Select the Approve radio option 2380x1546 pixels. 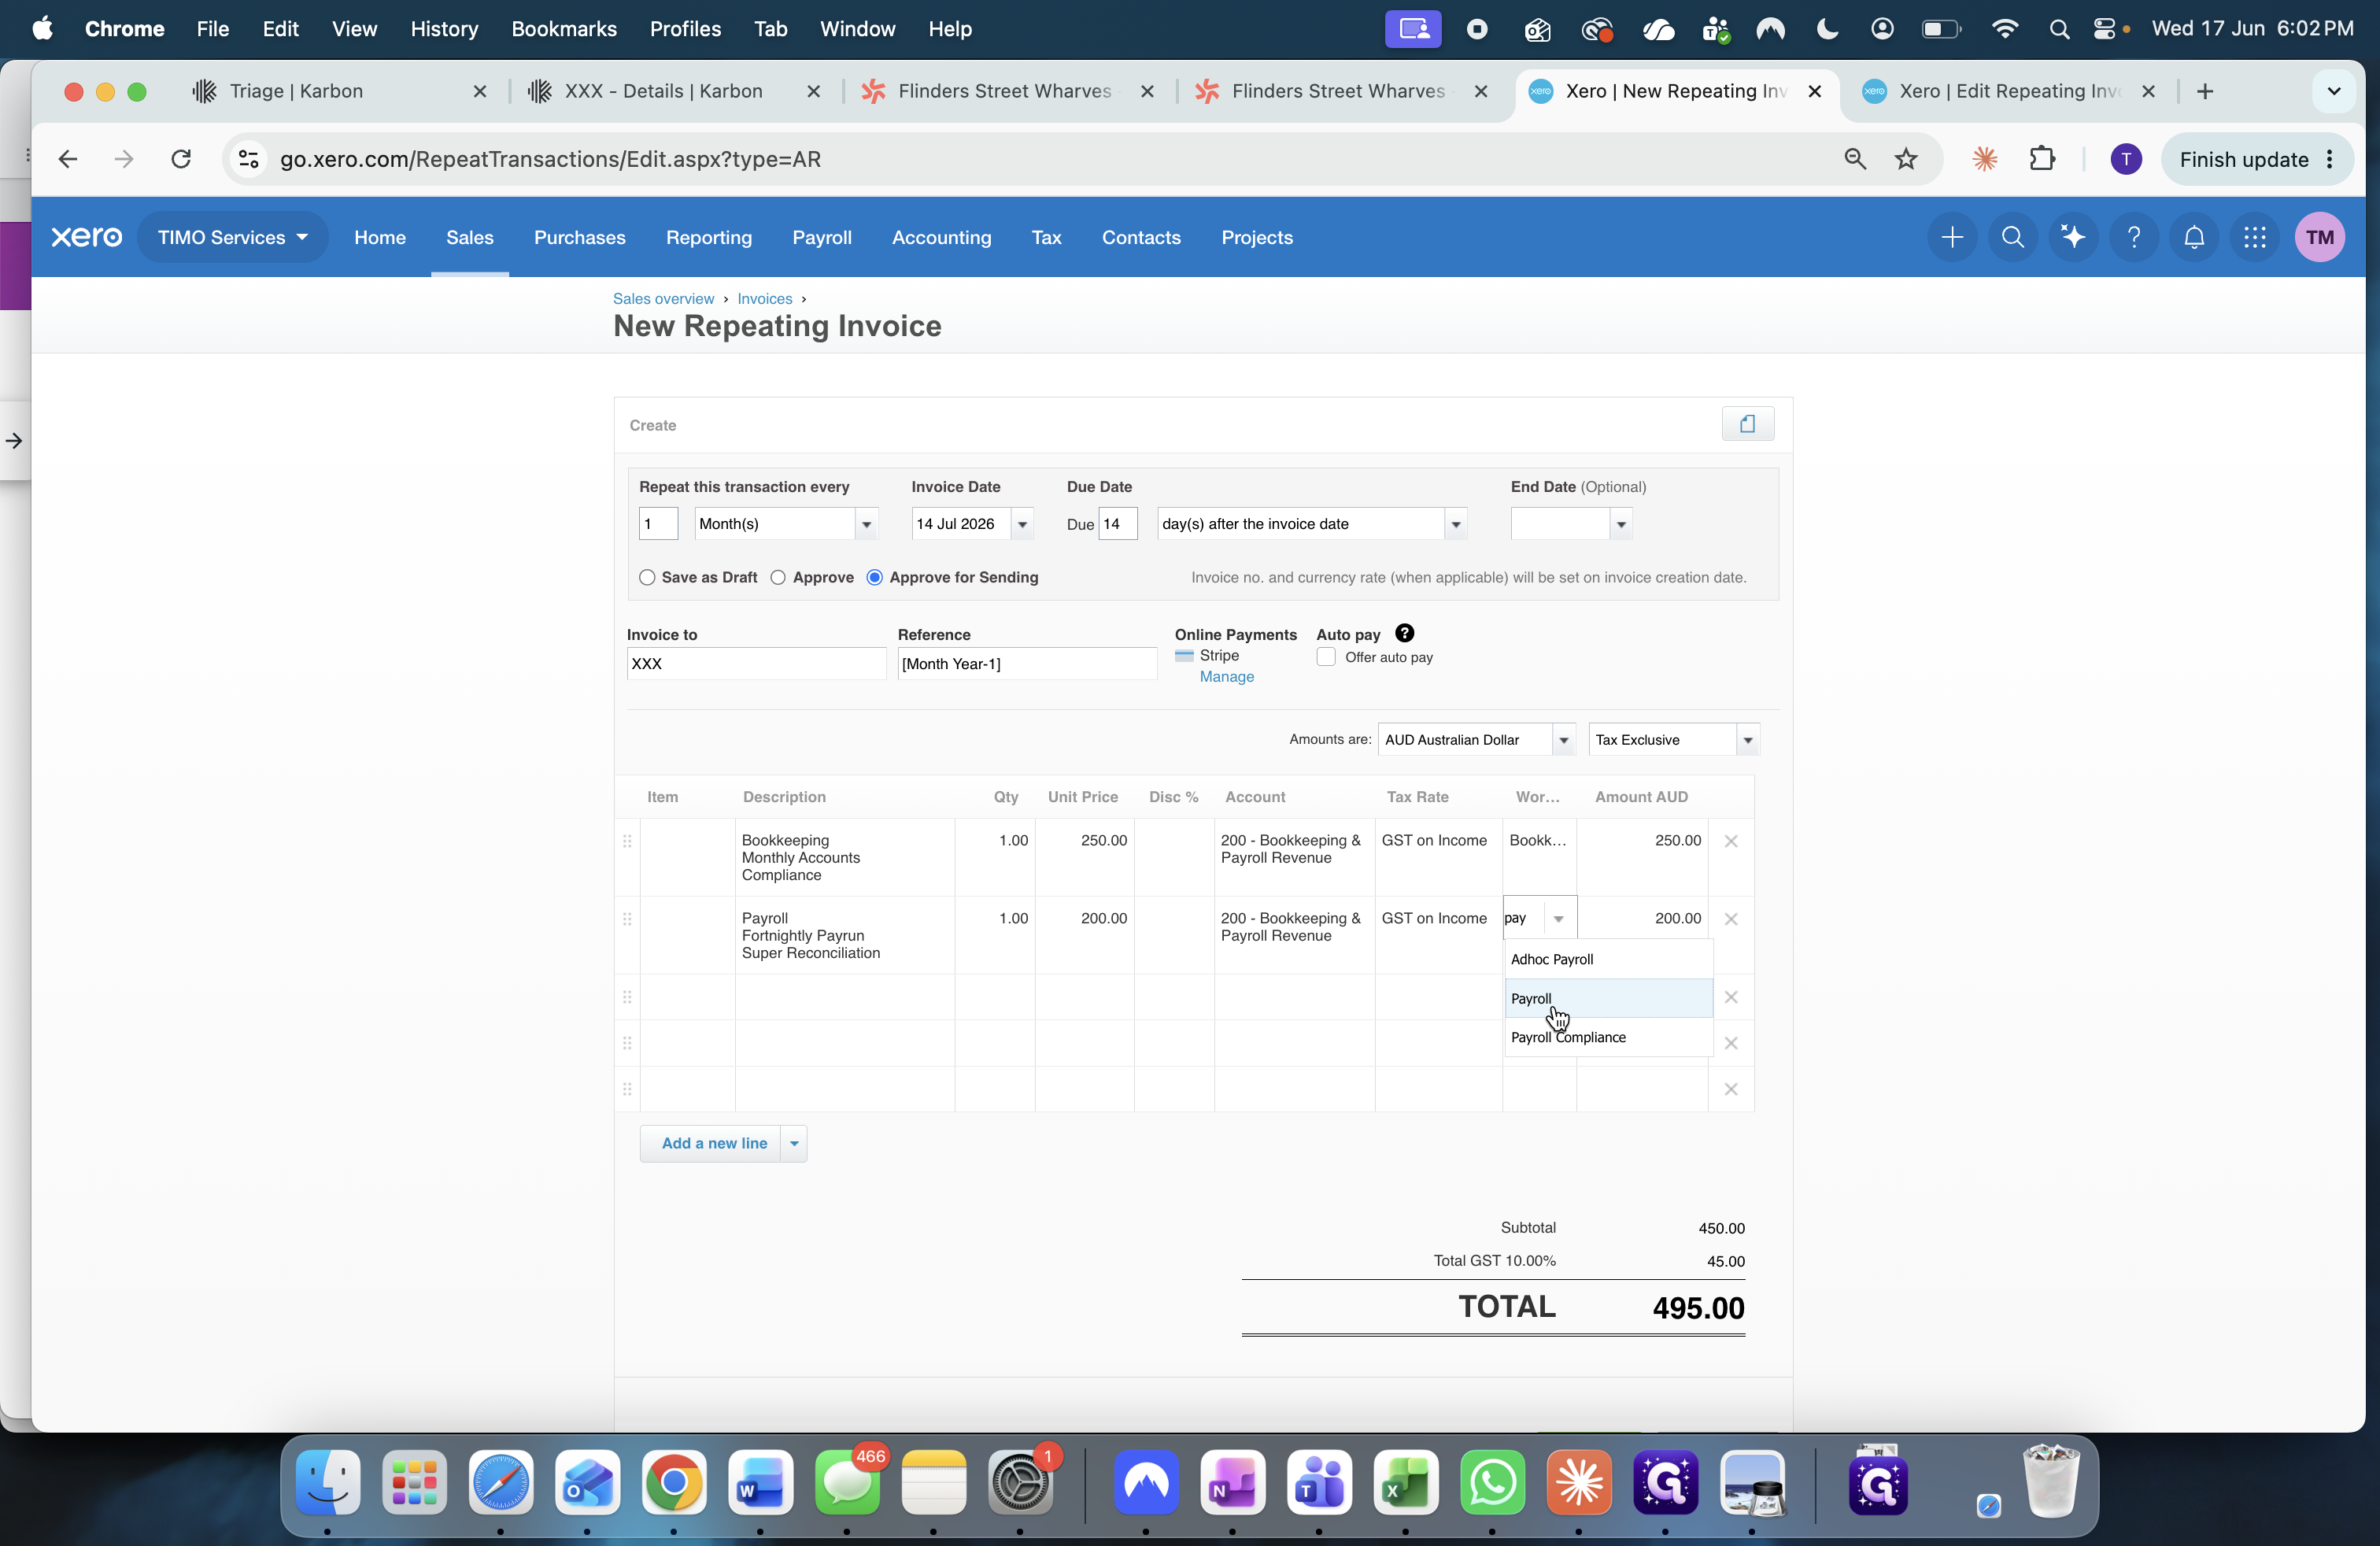point(778,578)
